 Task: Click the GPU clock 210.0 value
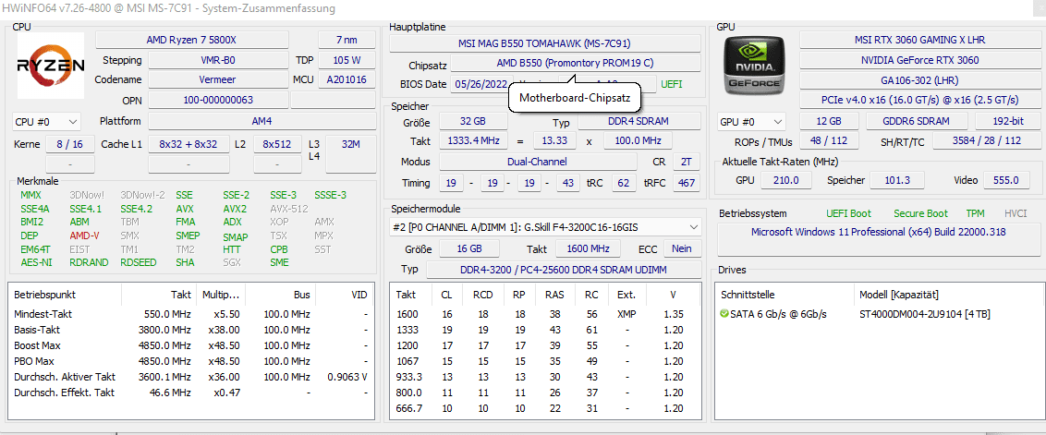785,180
